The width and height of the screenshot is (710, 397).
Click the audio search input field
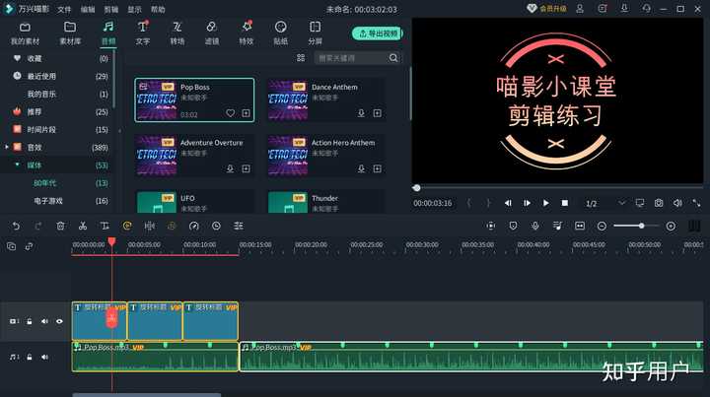click(351, 58)
